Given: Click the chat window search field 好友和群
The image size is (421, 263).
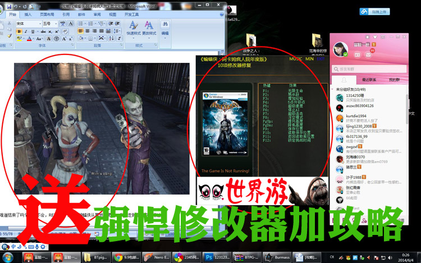Looking at the screenshot, I should [369, 69].
